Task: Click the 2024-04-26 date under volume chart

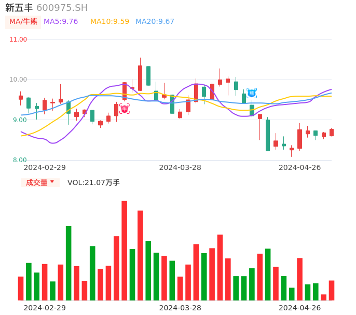Action: pyautogui.click(x=300, y=308)
